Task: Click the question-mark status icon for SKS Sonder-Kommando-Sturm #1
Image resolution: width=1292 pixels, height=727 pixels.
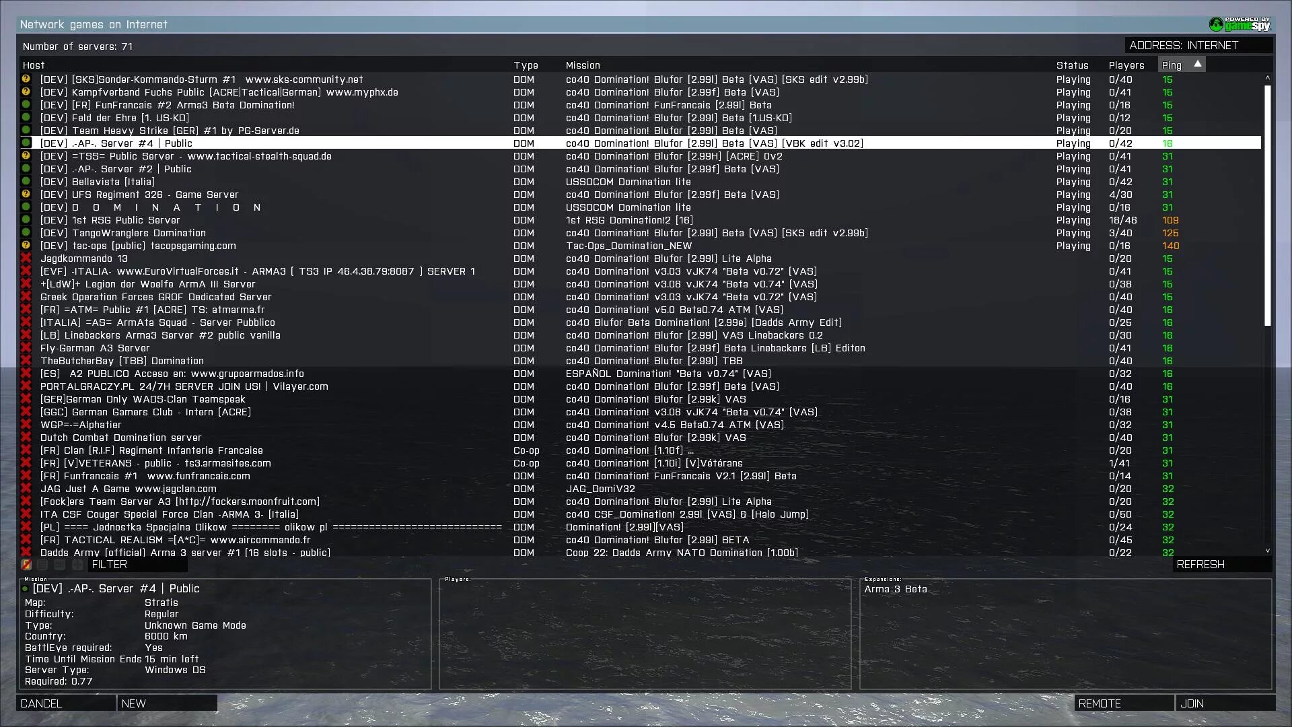Action: (26, 79)
